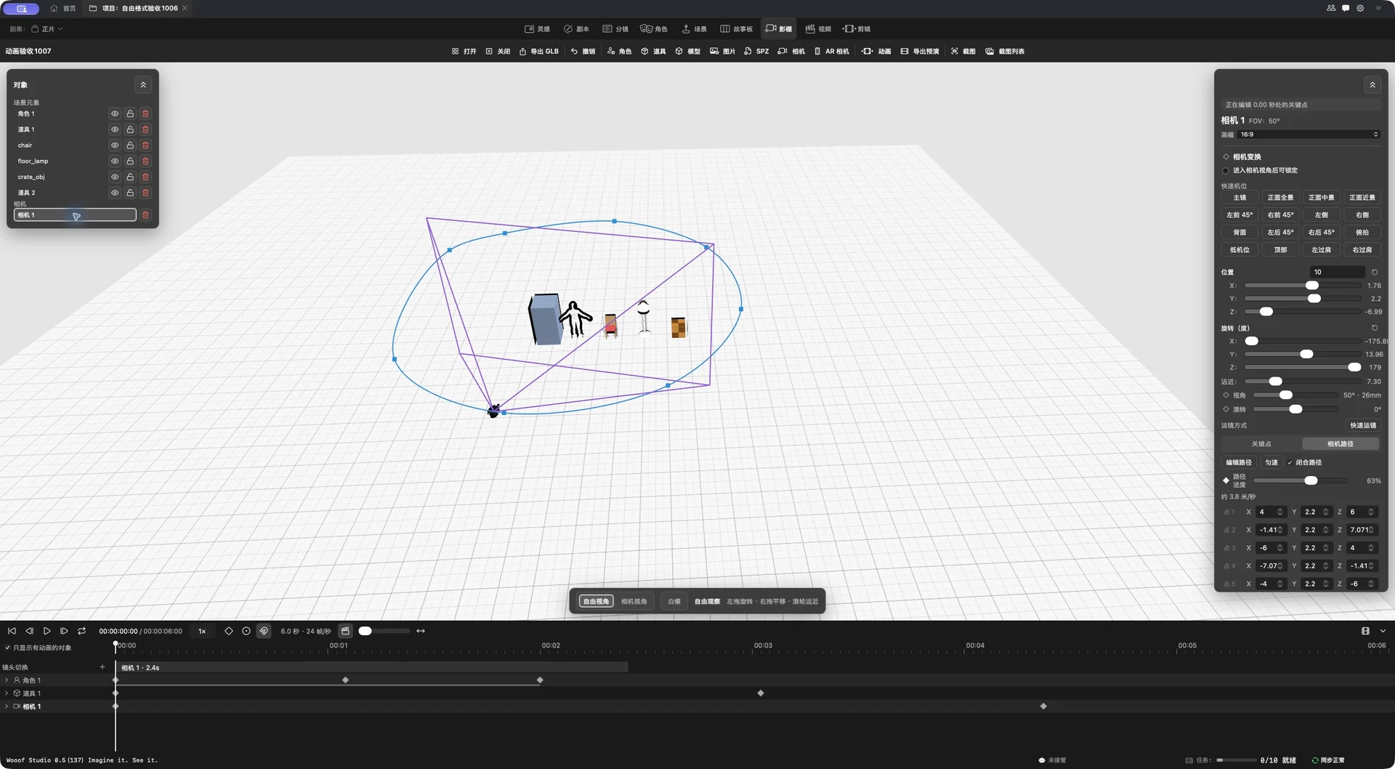1395x769 pixels.
Task: Check 进入相机视角后可锁定 checkbox
Action: pos(1226,171)
